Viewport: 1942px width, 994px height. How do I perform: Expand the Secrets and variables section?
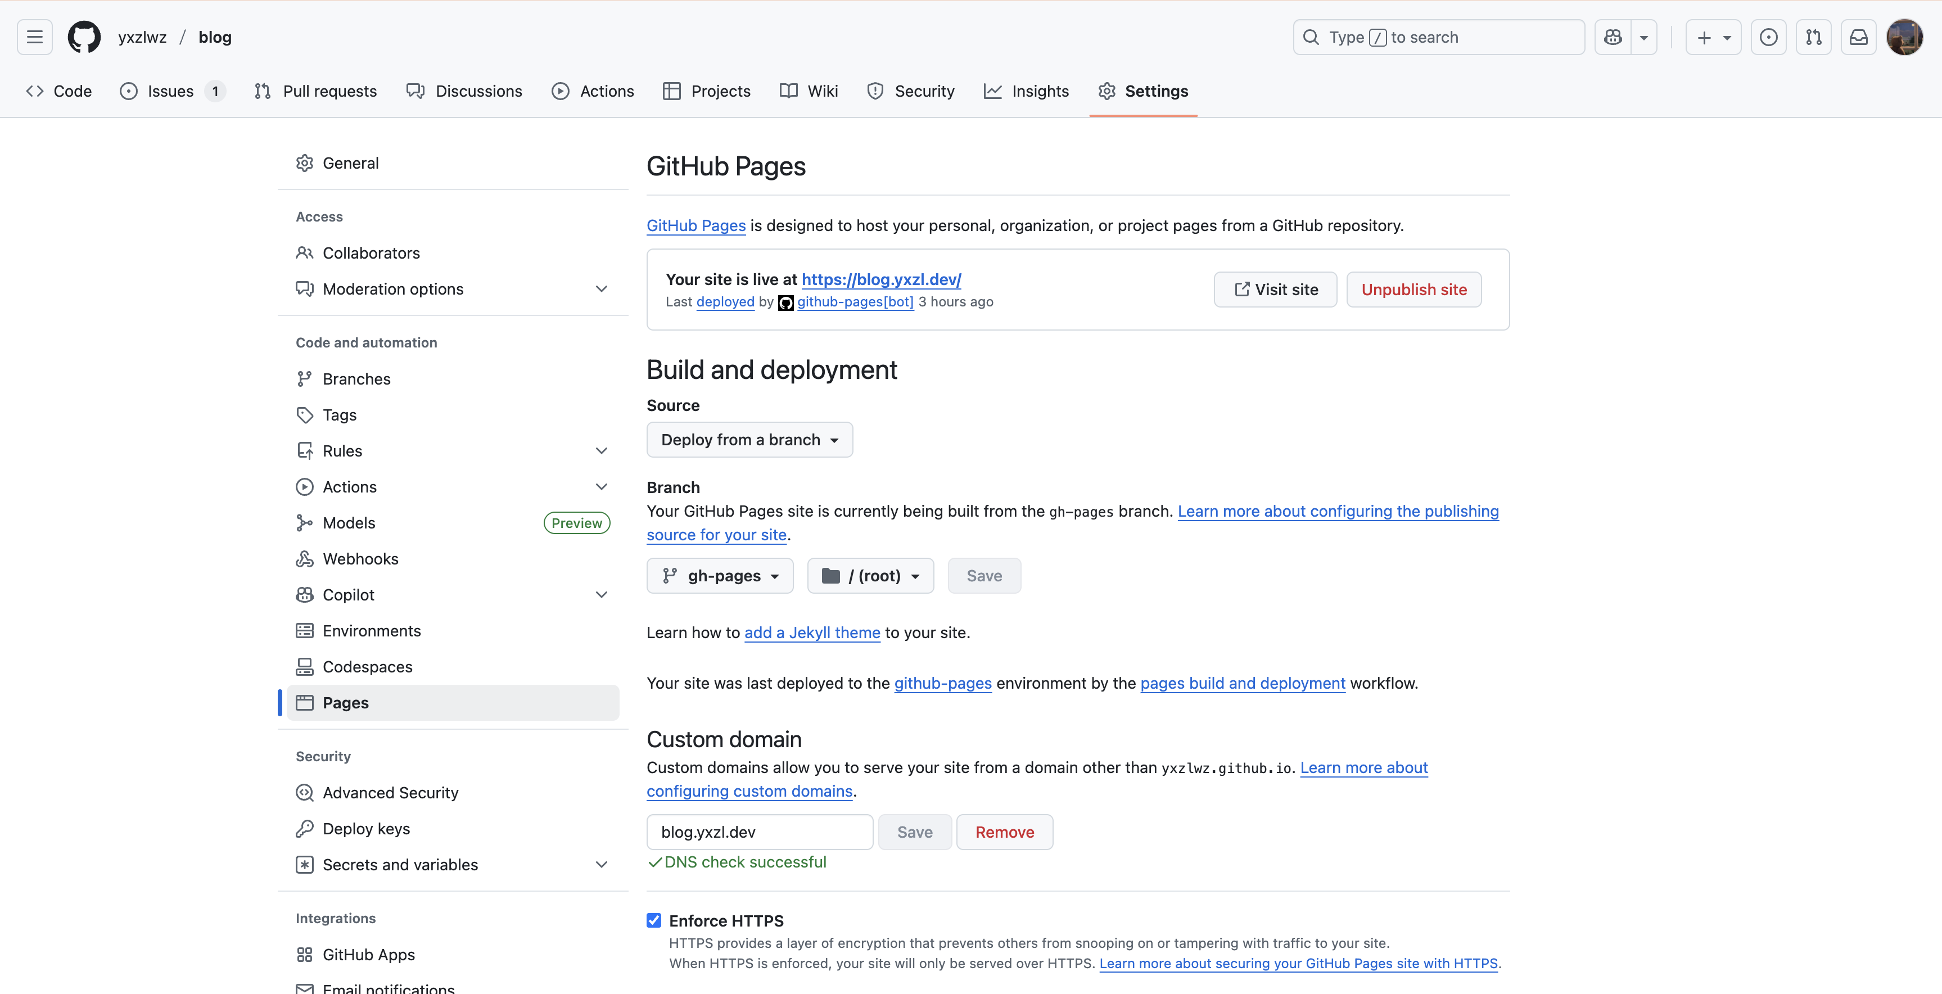[601, 864]
